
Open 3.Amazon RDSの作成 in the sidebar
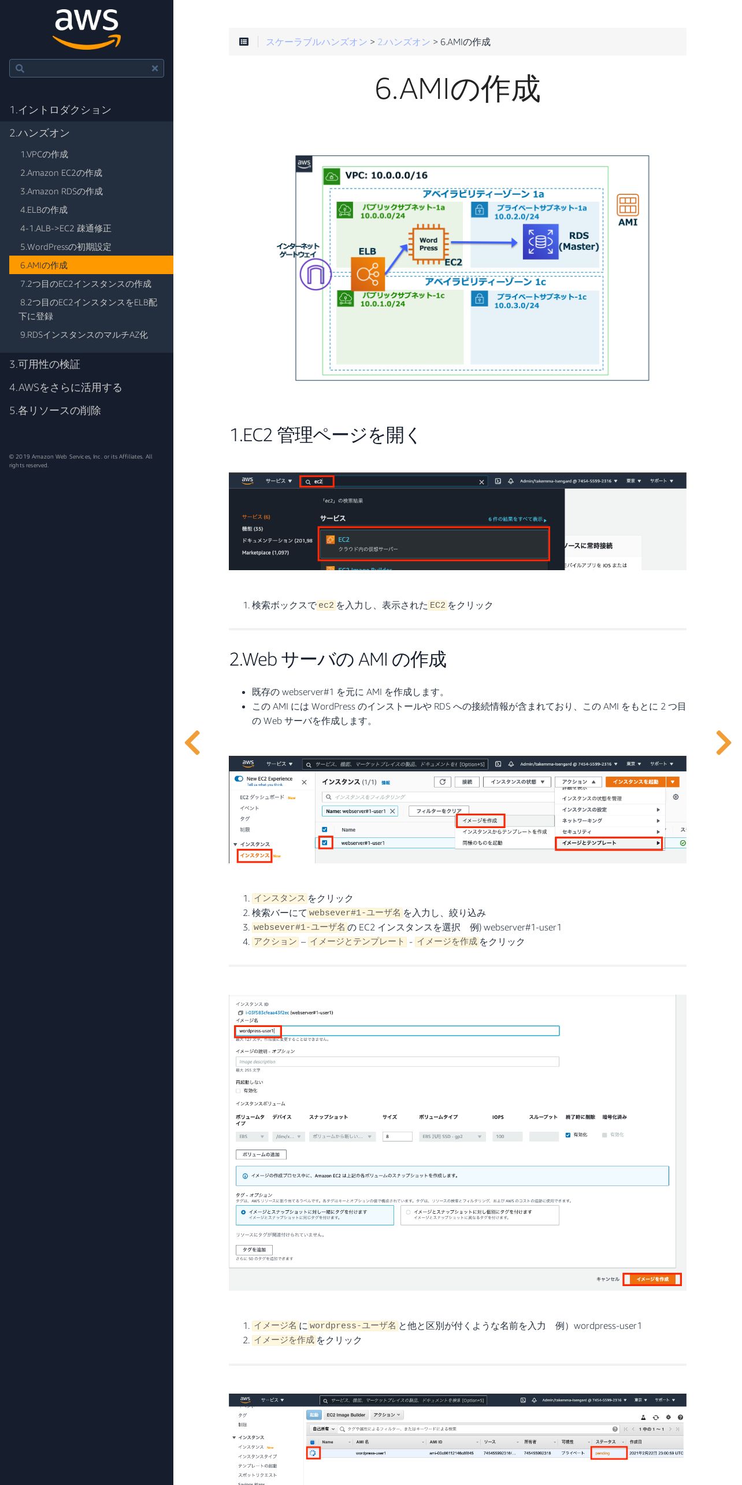click(x=91, y=191)
